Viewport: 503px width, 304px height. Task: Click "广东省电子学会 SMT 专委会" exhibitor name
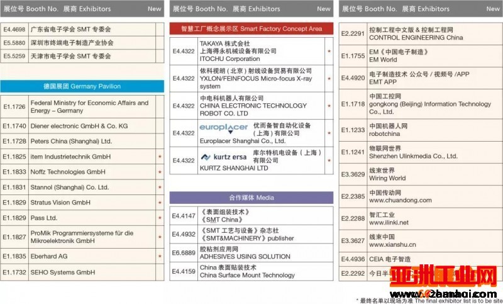[x=70, y=29]
